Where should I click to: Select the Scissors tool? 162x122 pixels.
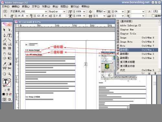click(9, 68)
